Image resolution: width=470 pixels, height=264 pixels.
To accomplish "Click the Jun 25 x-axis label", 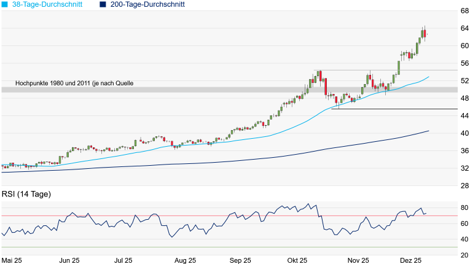I will [x=69, y=260].
